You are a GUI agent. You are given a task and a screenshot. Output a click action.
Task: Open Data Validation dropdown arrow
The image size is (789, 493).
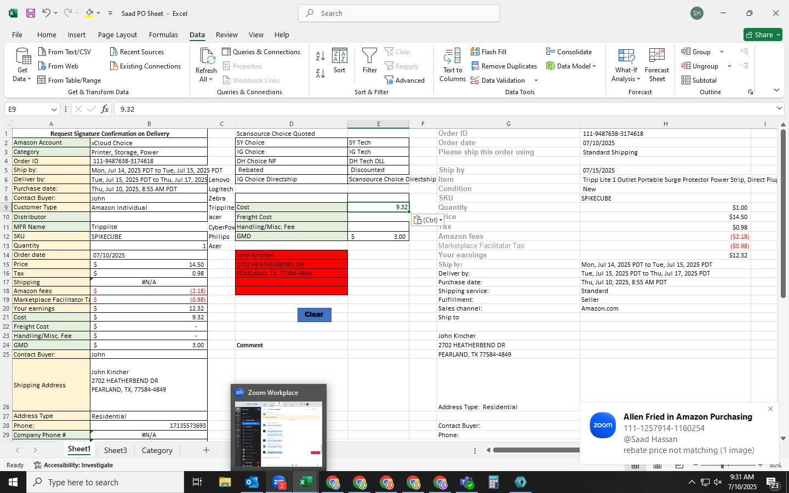pyautogui.click(x=536, y=81)
